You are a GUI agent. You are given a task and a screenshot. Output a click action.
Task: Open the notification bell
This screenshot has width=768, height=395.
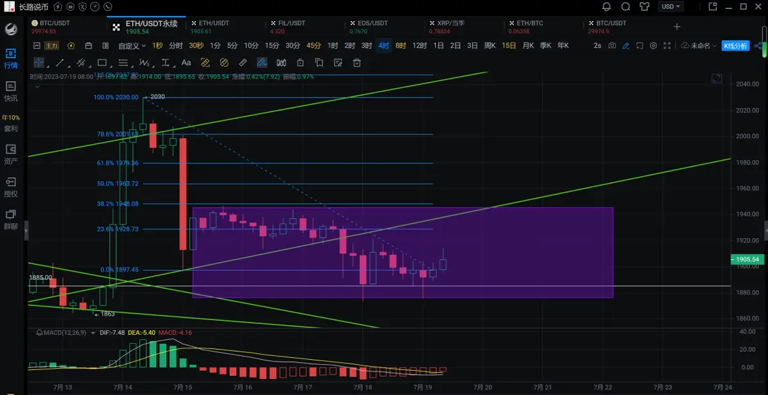point(607,7)
